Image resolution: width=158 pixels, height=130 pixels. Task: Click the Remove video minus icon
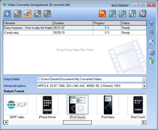17,14
